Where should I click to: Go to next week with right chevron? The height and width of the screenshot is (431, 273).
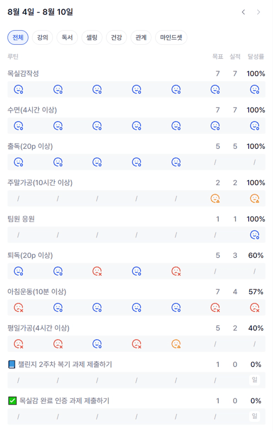pos(258,12)
